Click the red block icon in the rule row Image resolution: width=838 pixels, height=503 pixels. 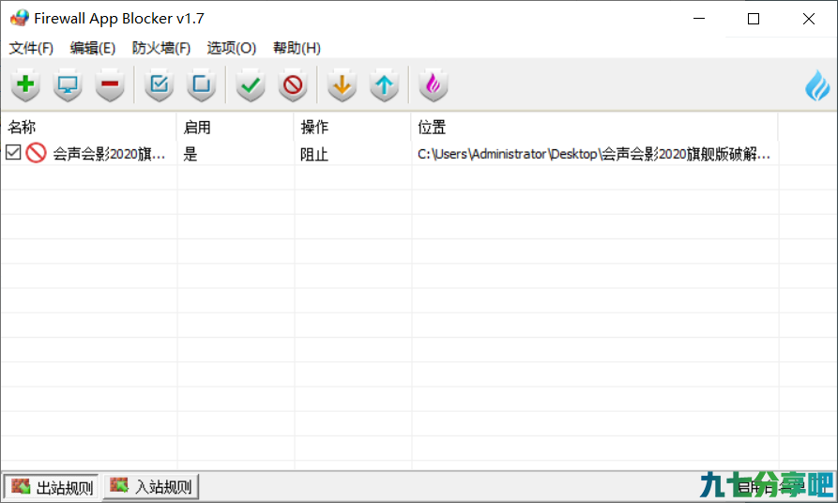(x=37, y=153)
